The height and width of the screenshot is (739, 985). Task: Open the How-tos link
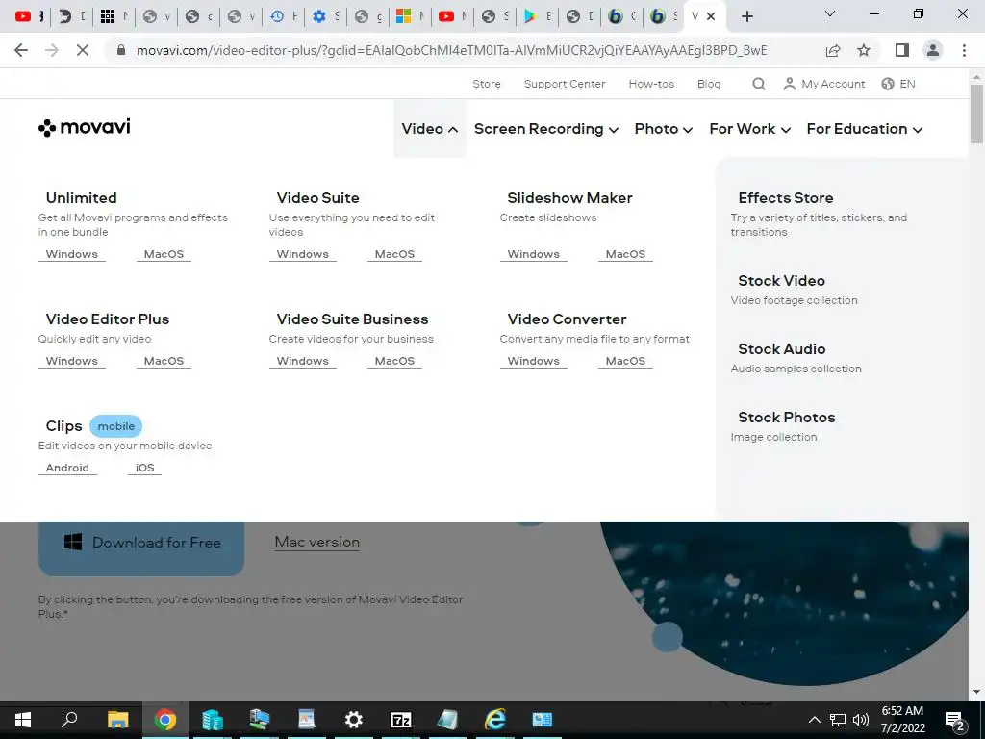click(x=651, y=84)
